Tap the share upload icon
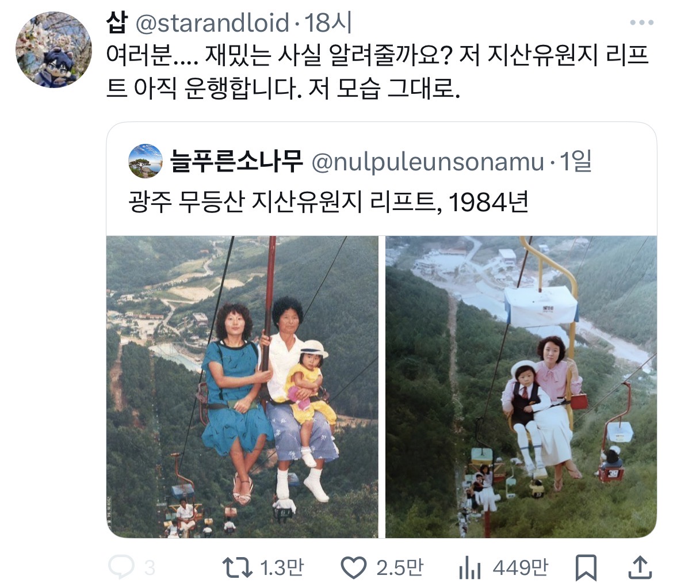Image resolution: width=673 pixels, height=583 pixels. [640, 567]
